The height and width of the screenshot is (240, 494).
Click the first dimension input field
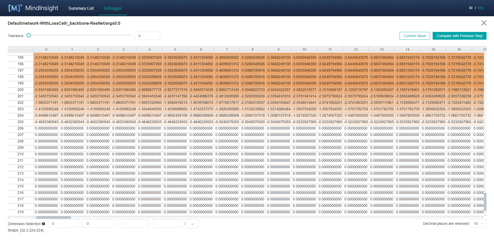[63, 224]
